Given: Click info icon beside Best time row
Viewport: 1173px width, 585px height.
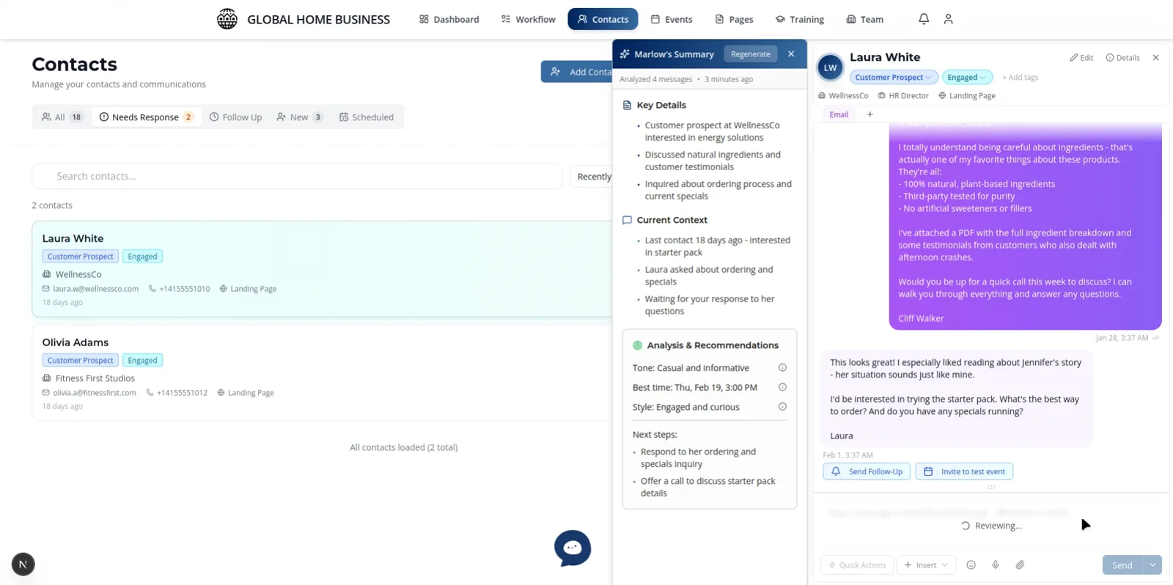Looking at the screenshot, I should 782,387.
